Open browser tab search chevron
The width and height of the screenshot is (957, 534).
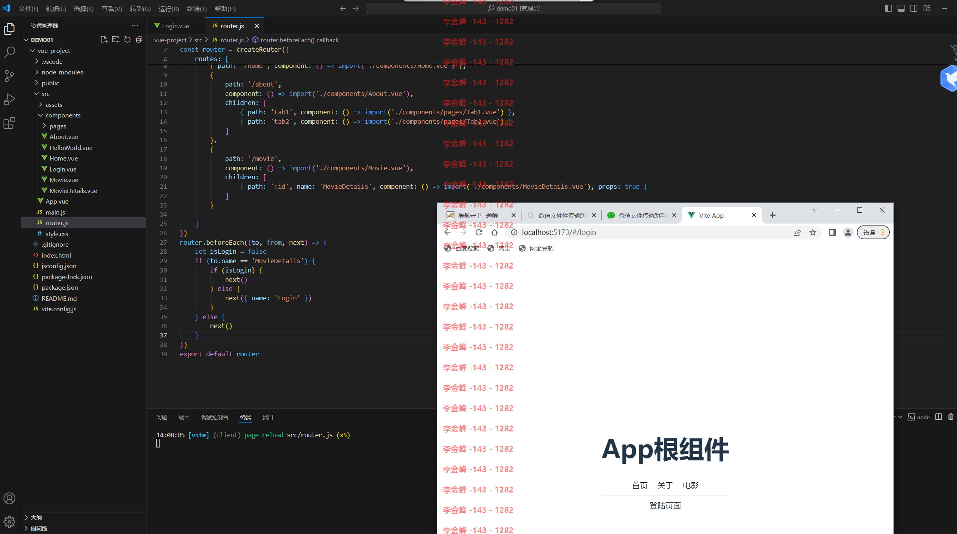point(815,210)
